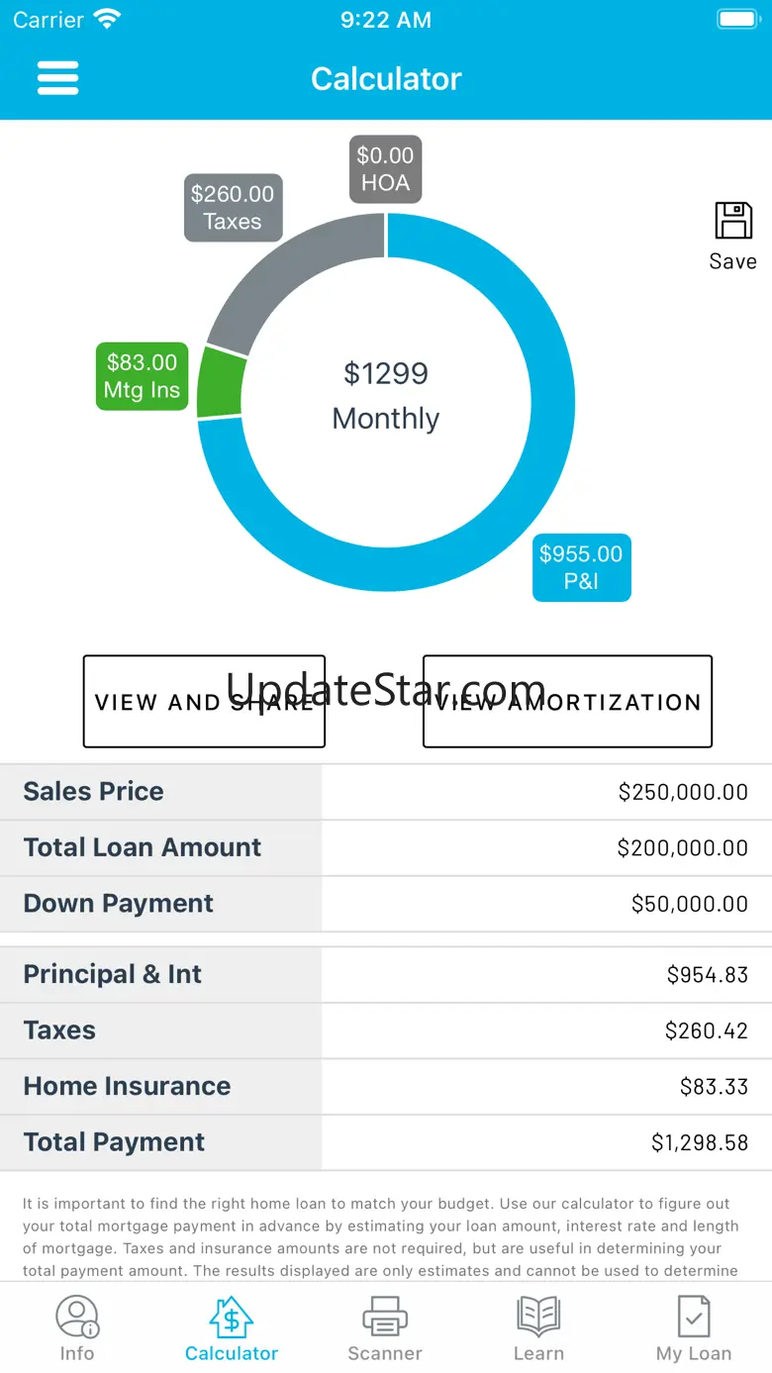Screen dimensions: 772x1373
Task: Open the Scanner printer icon
Action: pos(385,1317)
